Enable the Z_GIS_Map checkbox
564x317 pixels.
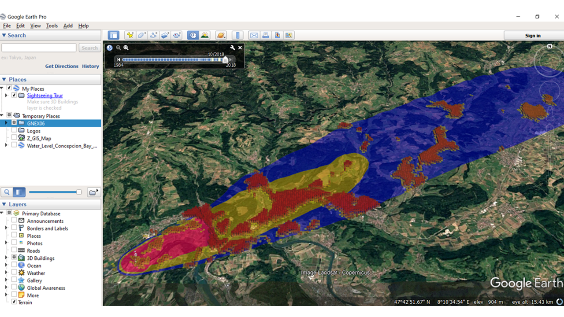coord(14,138)
